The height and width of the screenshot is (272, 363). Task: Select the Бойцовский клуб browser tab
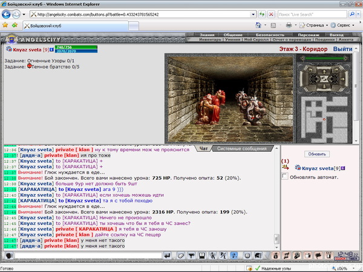(75, 25)
